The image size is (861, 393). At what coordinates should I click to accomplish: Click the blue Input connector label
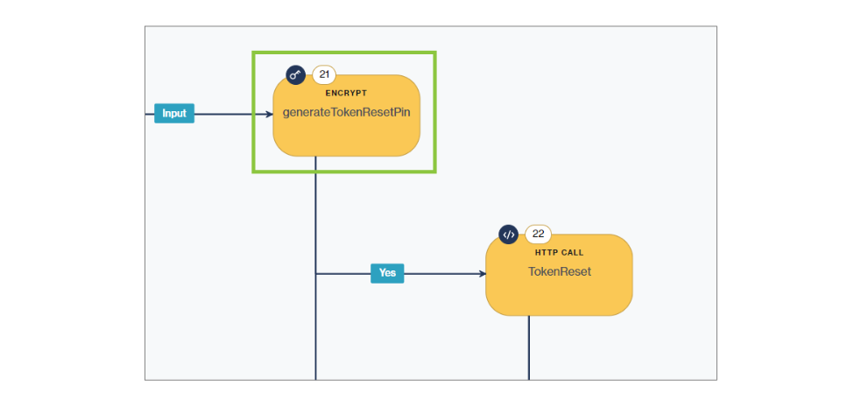tap(174, 114)
